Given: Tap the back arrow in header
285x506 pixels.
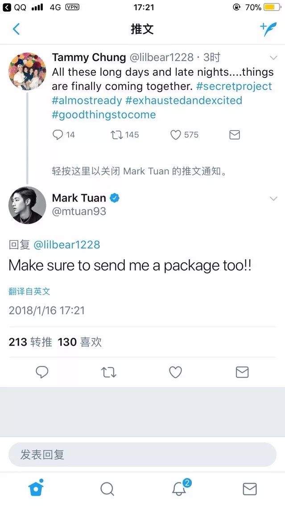Looking at the screenshot, I should coord(16,29).
